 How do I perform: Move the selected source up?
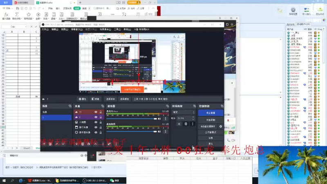pyautogui.click(x=95, y=144)
